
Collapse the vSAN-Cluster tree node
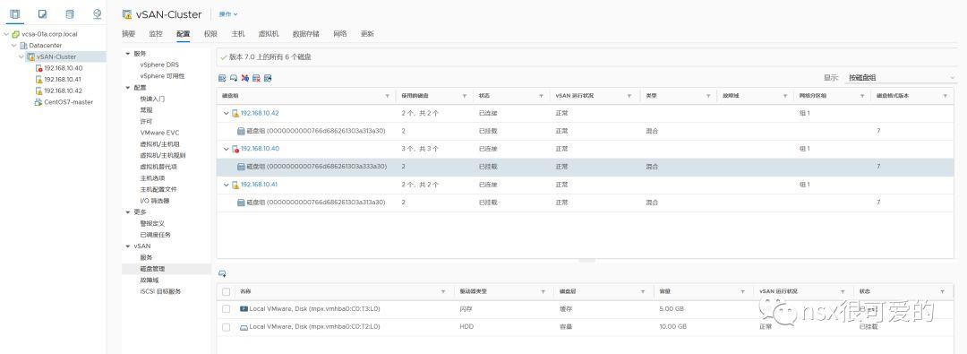coord(21,56)
